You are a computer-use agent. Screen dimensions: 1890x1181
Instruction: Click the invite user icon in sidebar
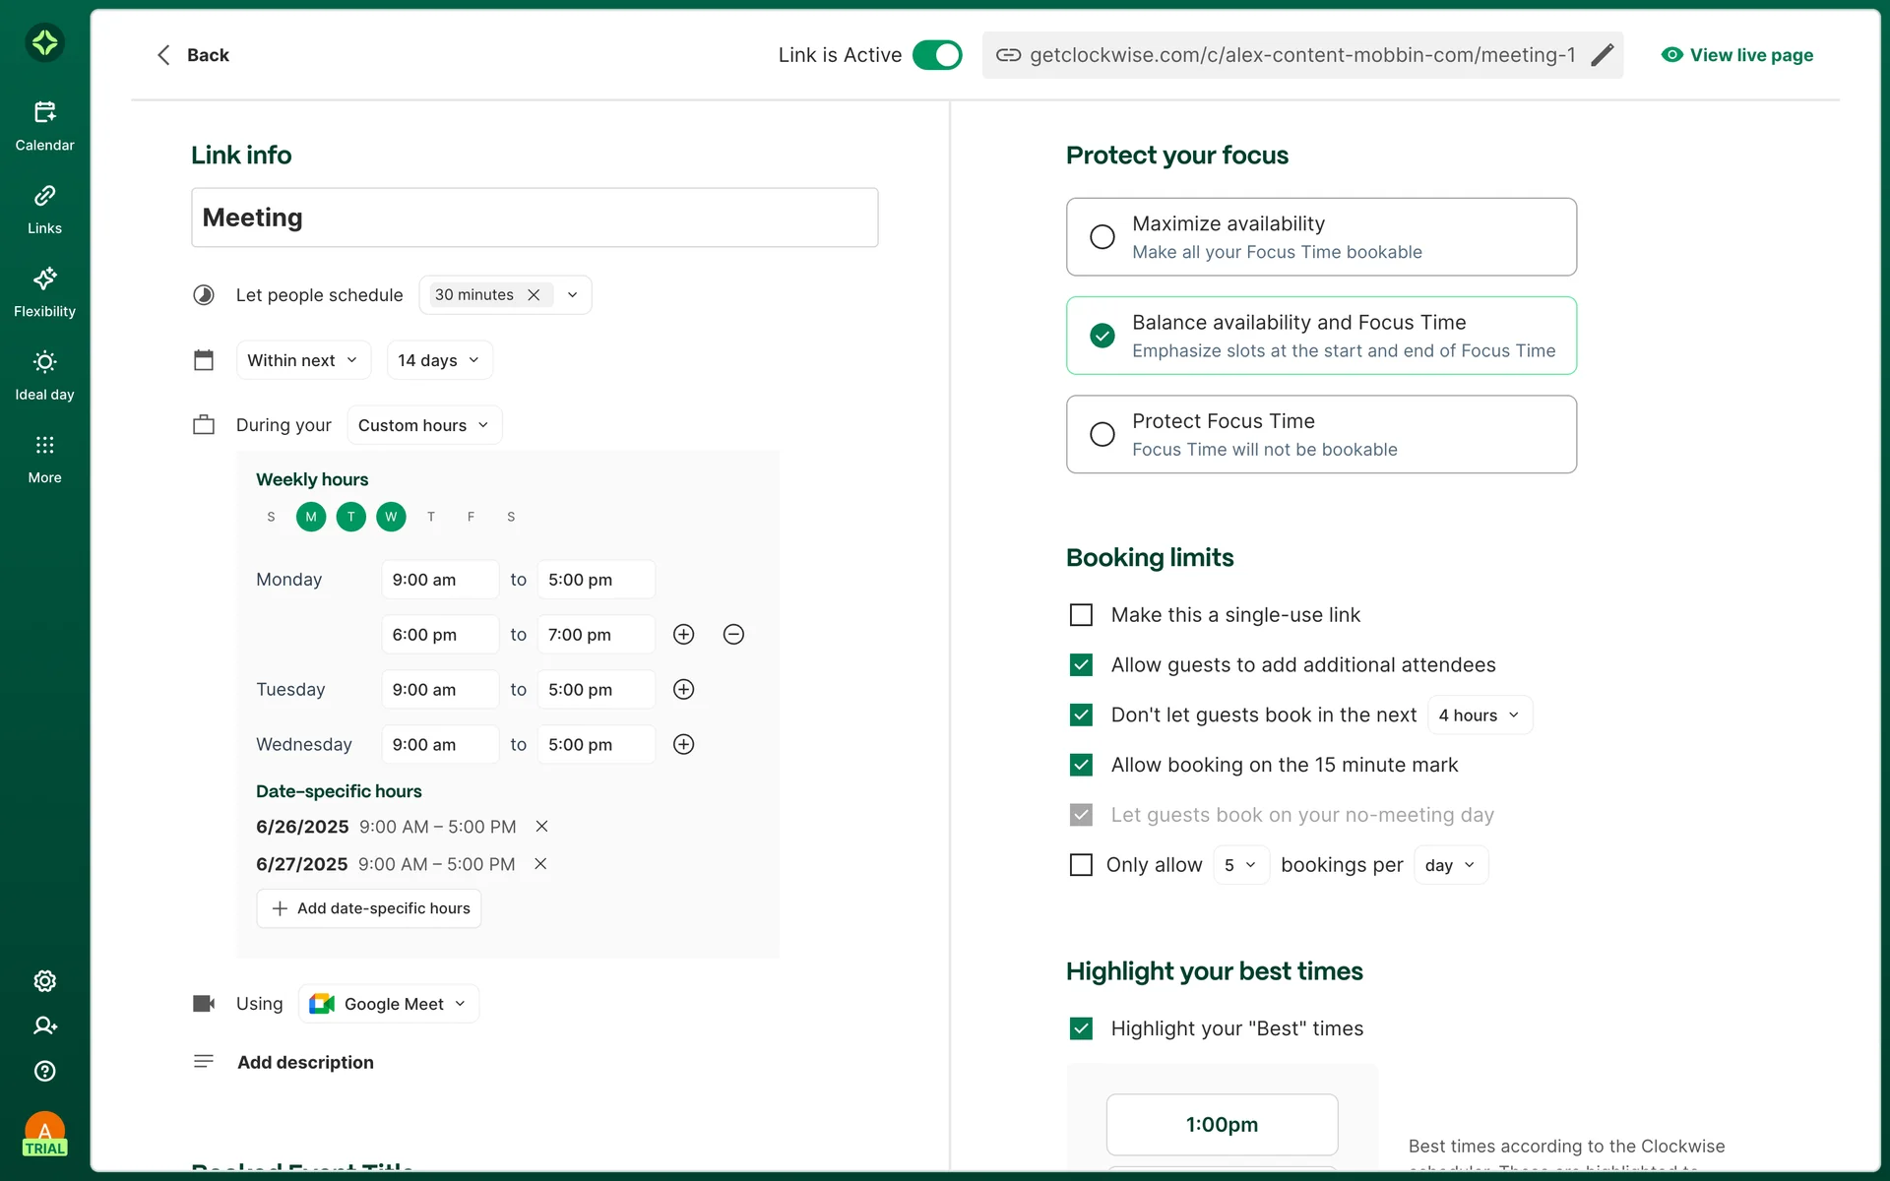(44, 1026)
